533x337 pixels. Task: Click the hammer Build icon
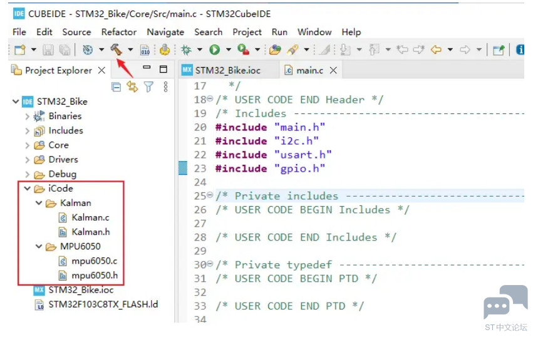tap(116, 49)
